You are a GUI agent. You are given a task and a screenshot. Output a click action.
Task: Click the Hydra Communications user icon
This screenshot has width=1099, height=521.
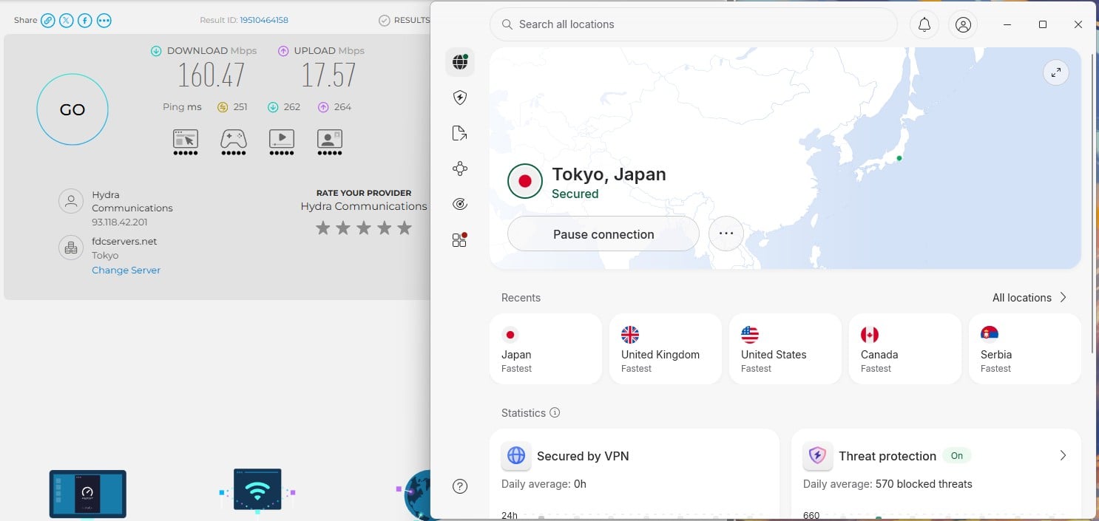(x=71, y=201)
